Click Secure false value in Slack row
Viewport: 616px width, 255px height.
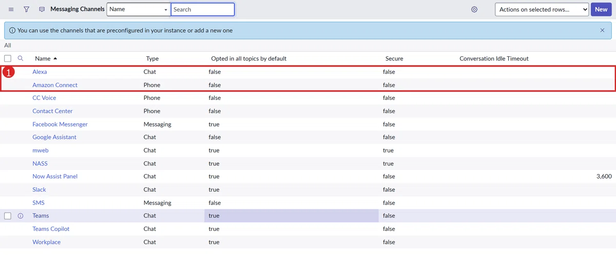click(x=389, y=189)
